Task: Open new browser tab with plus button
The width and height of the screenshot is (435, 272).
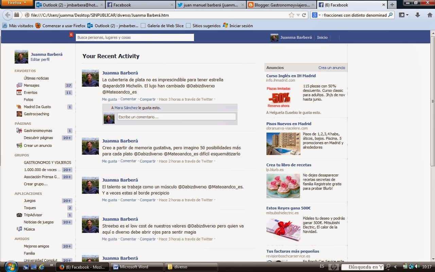Action: [x=392, y=5]
